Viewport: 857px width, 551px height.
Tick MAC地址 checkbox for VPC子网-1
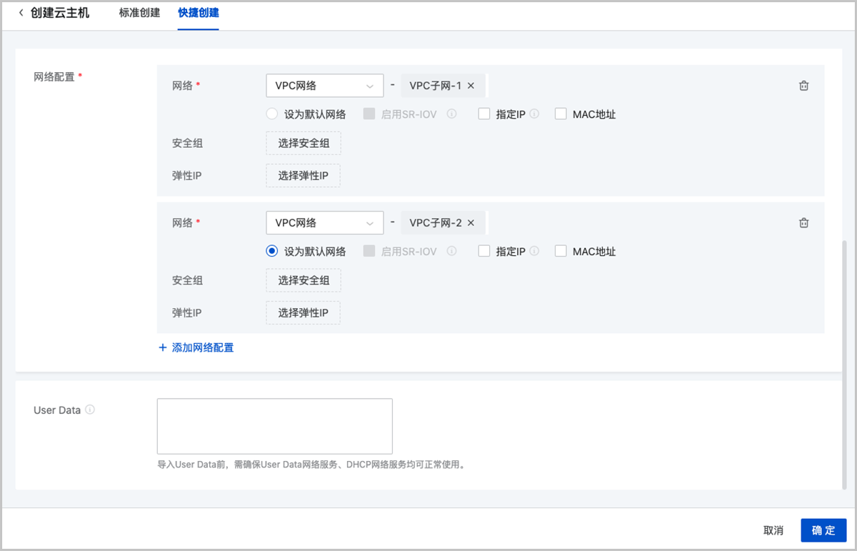pos(561,114)
